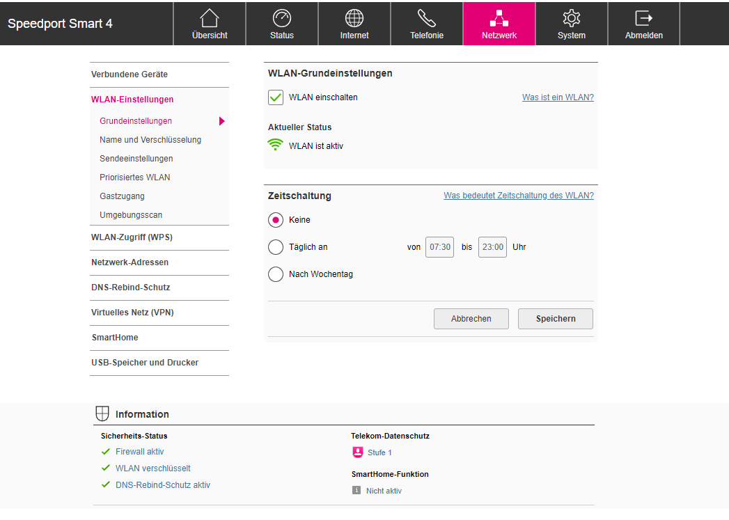Image resolution: width=729 pixels, height=520 pixels.
Task: Click the Abmelden logout icon
Action: tap(644, 18)
